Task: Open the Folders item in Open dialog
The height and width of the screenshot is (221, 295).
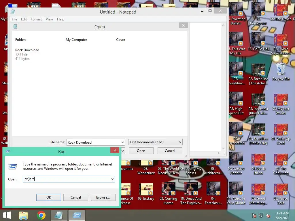Action: click(21, 40)
